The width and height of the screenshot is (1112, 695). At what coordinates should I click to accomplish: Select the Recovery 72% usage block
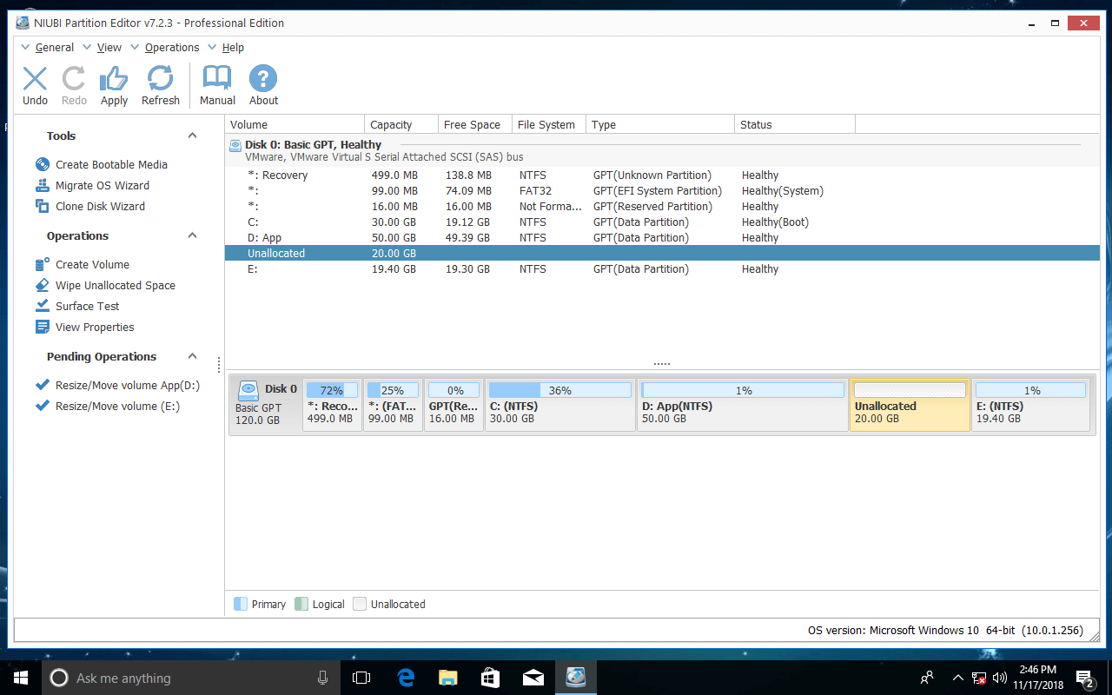[x=332, y=404]
